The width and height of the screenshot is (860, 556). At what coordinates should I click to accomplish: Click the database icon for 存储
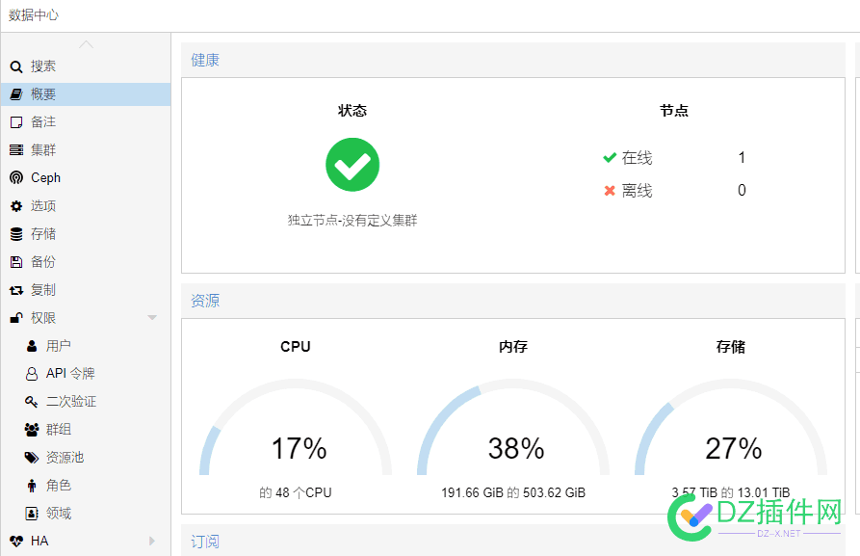(x=15, y=234)
